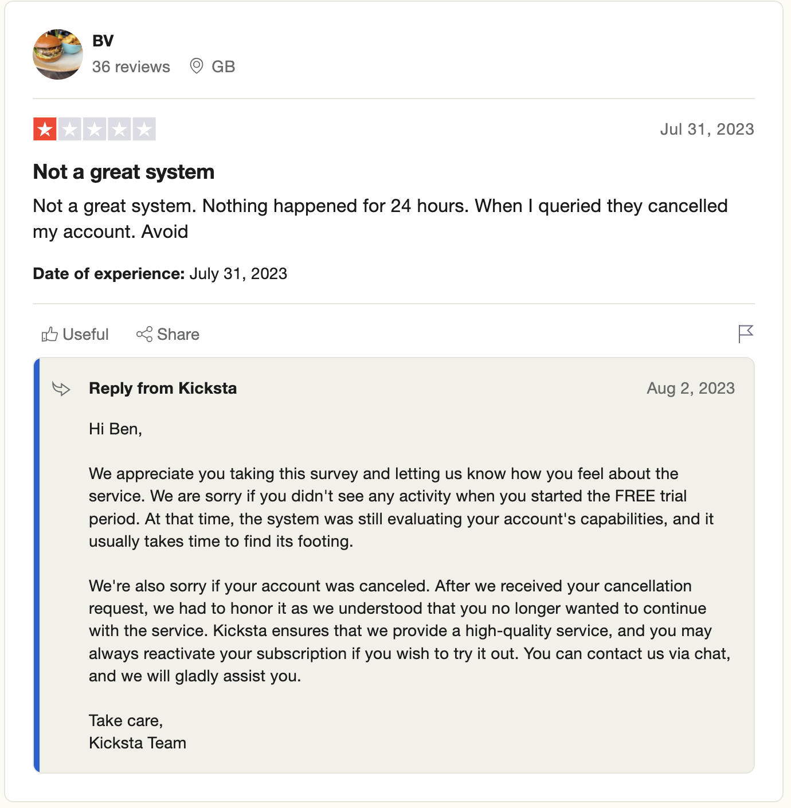Toggle the Useful vote on this review
Image resolution: width=791 pixels, height=808 pixels.
pyautogui.click(x=75, y=334)
